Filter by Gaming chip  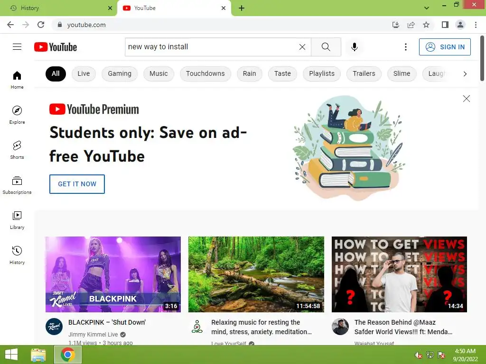click(119, 73)
